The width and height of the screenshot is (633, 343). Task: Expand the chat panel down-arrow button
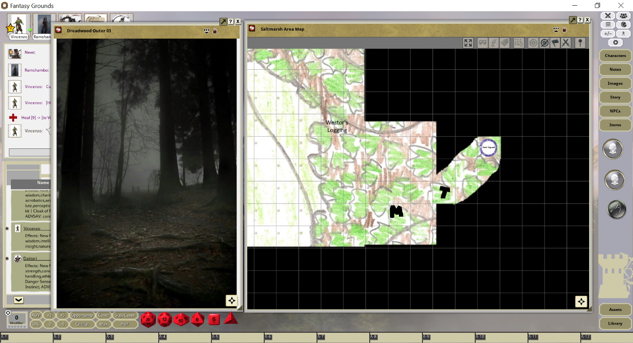coord(18,300)
